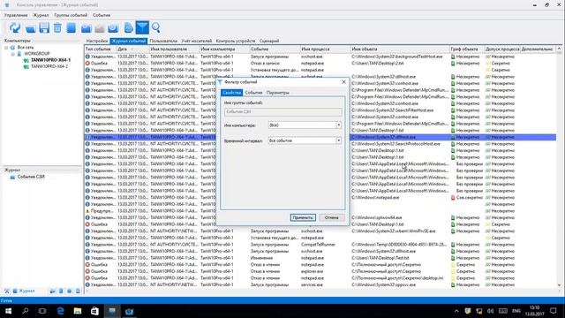Click the refresh arrows toolbar icon

pyautogui.click(x=15, y=27)
